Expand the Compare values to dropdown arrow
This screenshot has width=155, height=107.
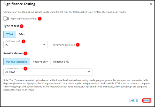click(x=89, y=72)
